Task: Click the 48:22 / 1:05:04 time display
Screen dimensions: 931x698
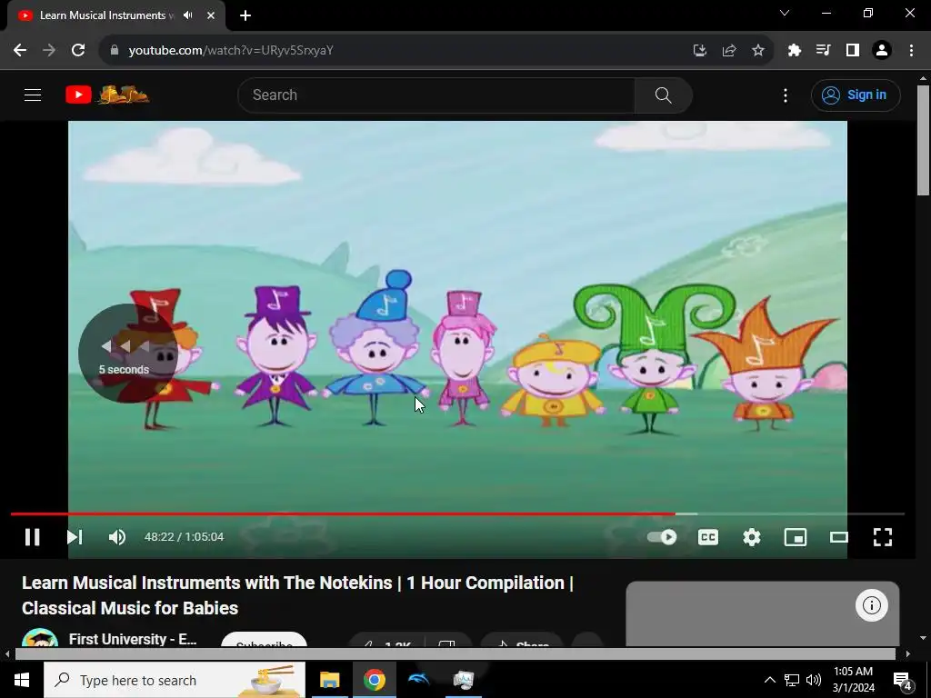Action: point(184,537)
